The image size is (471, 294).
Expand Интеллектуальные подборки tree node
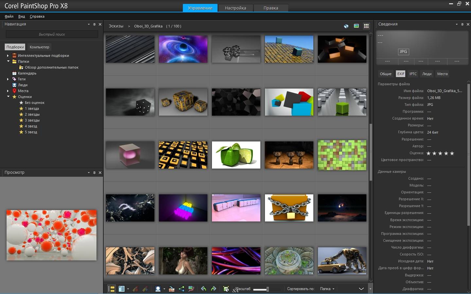point(8,56)
